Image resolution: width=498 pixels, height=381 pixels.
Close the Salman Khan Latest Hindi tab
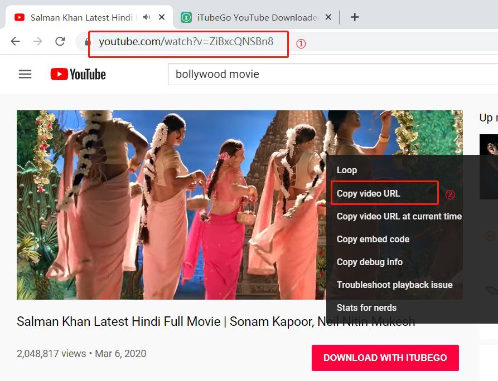(x=162, y=17)
